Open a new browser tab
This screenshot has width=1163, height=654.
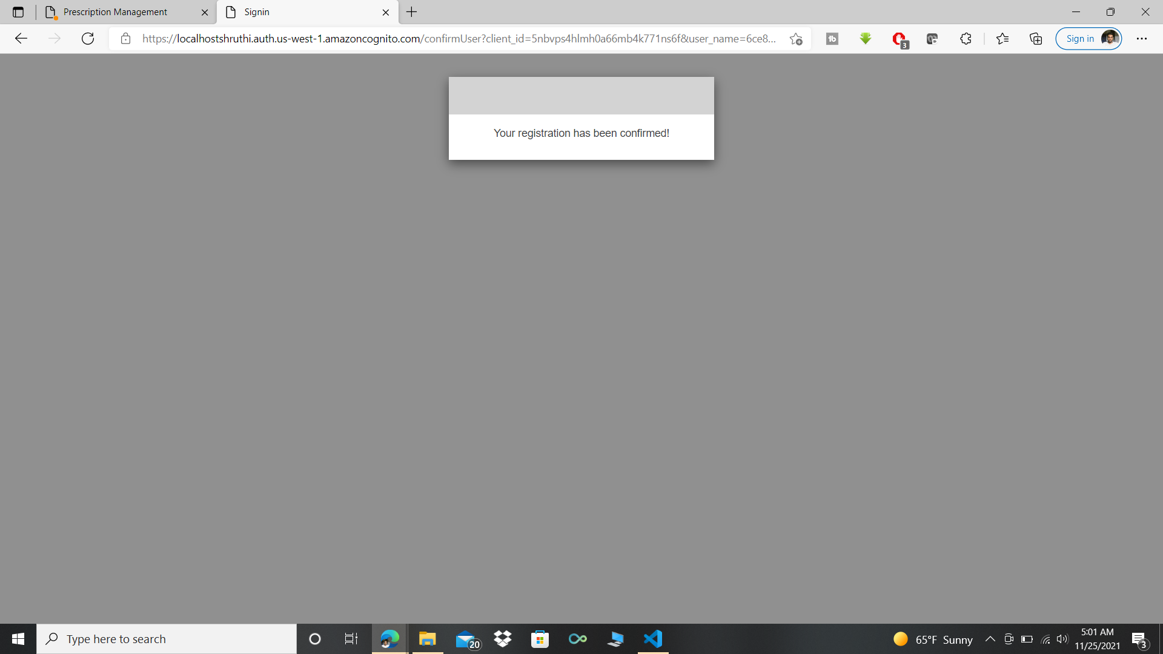pyautogui.click(x=412, y=12)
